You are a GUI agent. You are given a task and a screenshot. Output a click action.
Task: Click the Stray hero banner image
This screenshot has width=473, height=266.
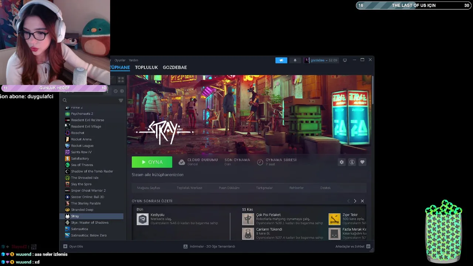[249, 115]
